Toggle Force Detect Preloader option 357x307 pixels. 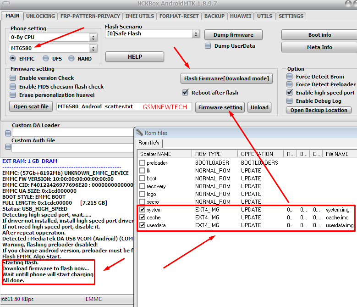pos(289,84)
